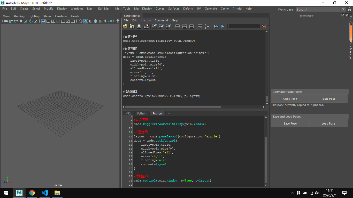Click Show Input only layout icon
This screenshot has height=198, width=353.
(185, 26)
